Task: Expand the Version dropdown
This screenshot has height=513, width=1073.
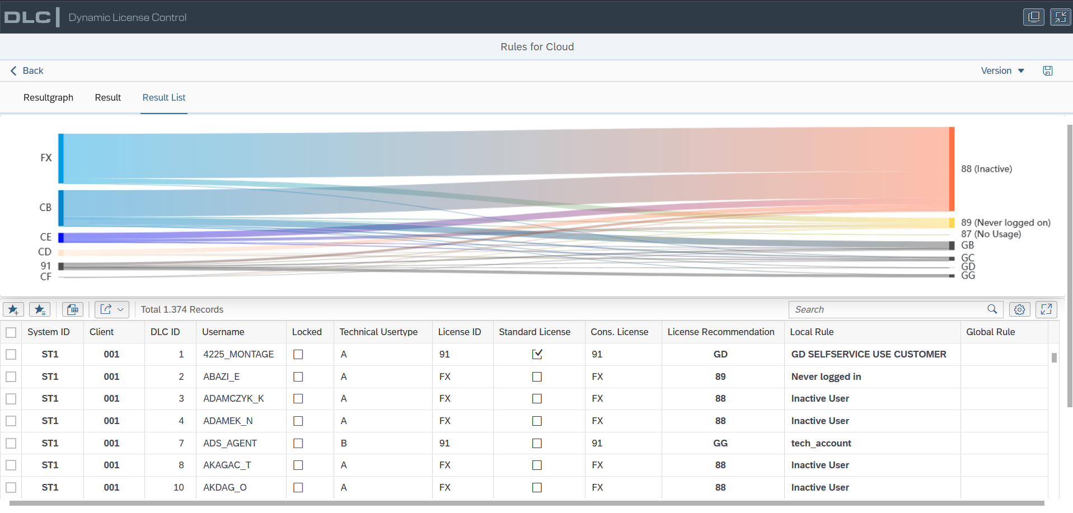Action: (1002, 70)
